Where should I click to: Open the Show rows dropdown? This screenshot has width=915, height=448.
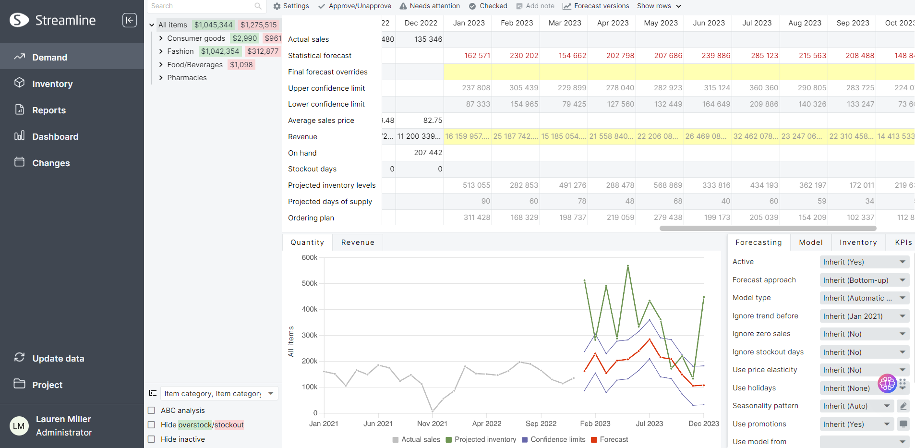point(659,6)
